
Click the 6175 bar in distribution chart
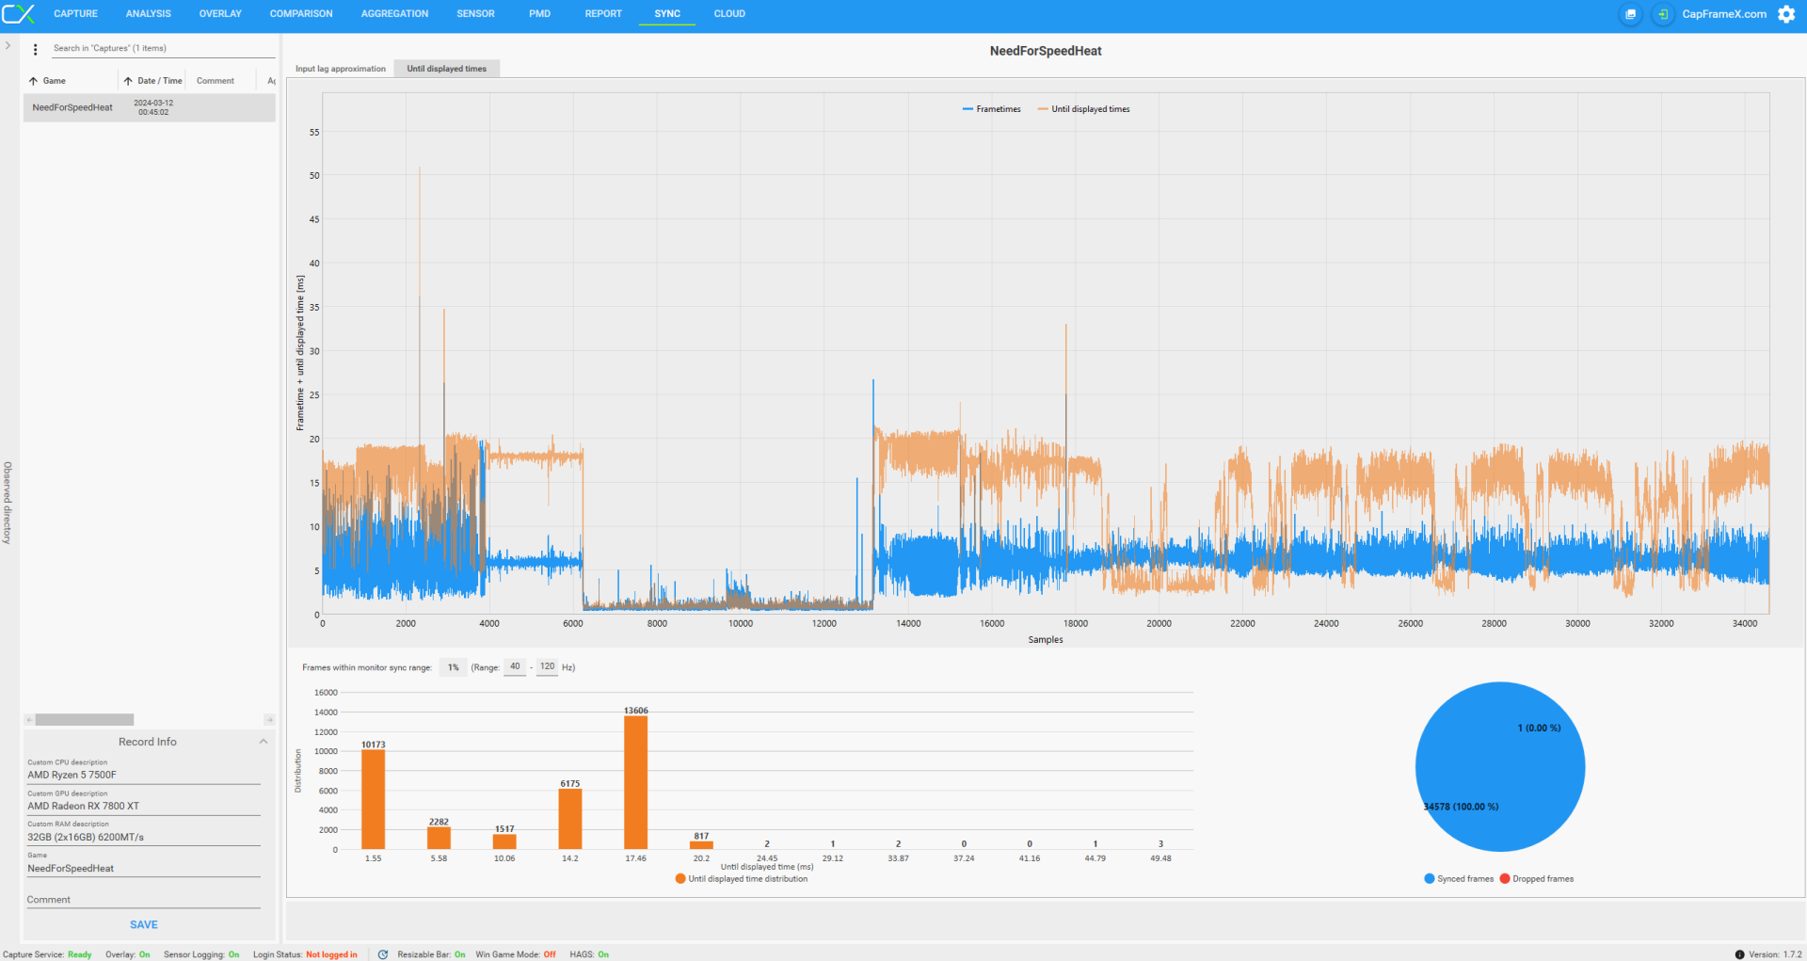click(x=570, y=820)
